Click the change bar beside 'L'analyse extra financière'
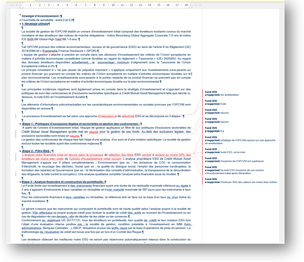This screenshot has width=304, height=262. 16,157
